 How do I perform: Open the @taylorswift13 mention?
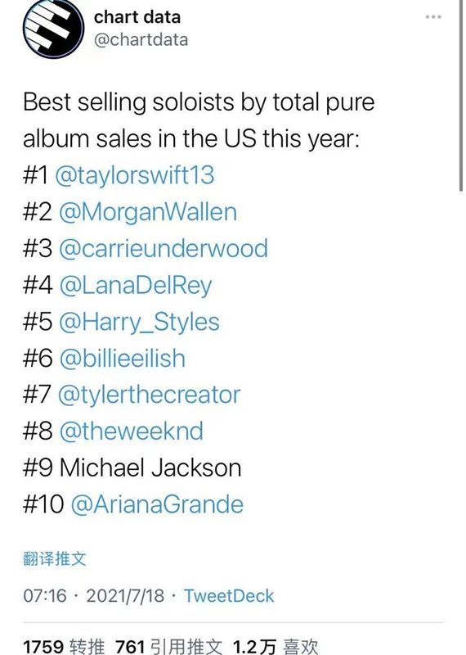pyautogui.click(x=135, y=175)
